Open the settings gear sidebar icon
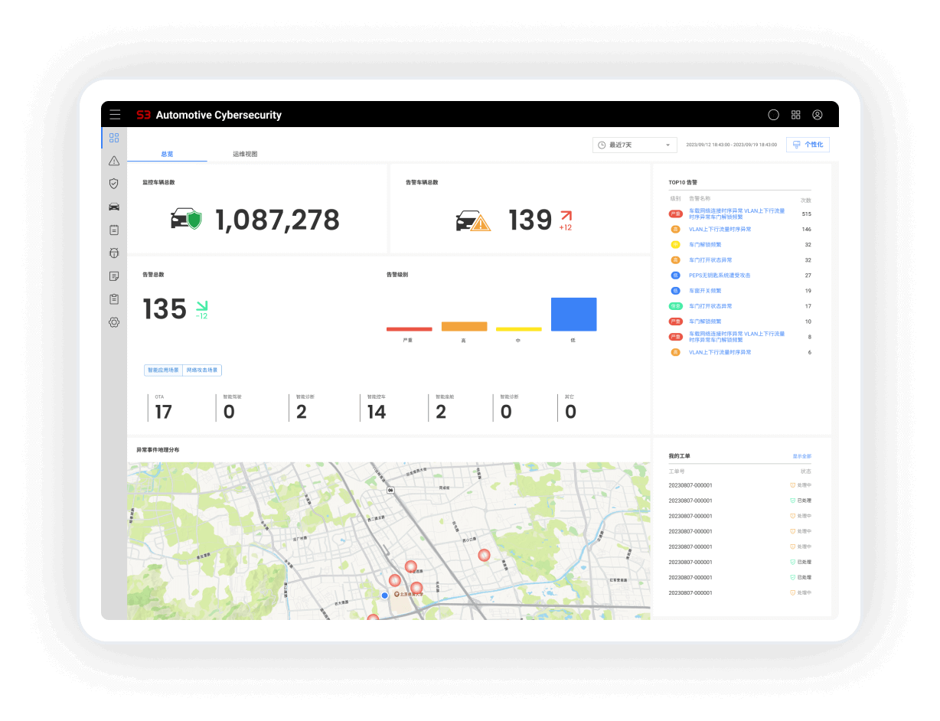 114,322
